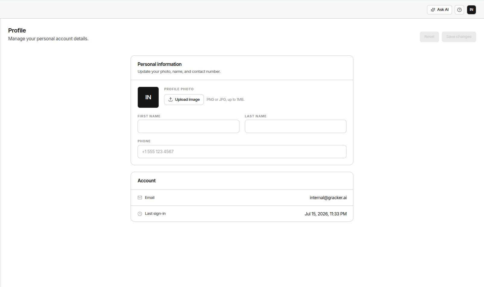Click the Profile page heading

(x=17, y=30)
